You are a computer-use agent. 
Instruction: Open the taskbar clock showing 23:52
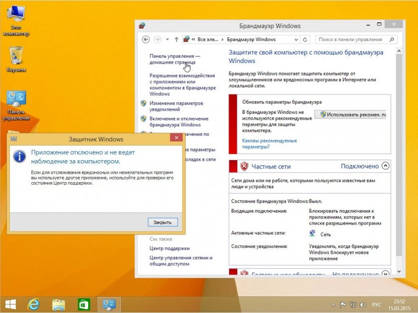pos(399,305)
